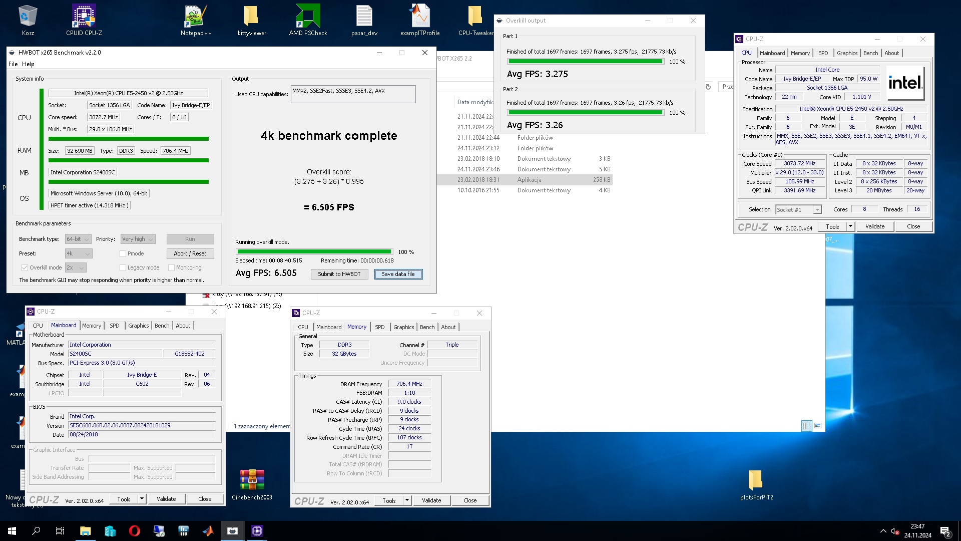
Task: Switch to CPU-Z taskbar icon
Action: click(x=257, y=531)
